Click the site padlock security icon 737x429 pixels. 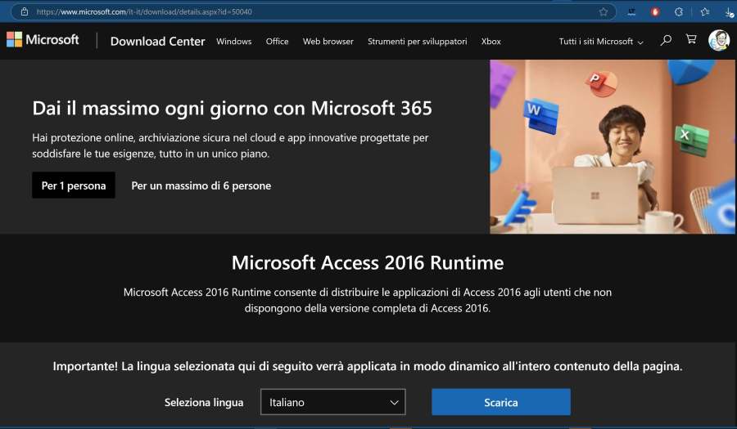point(24,11)
